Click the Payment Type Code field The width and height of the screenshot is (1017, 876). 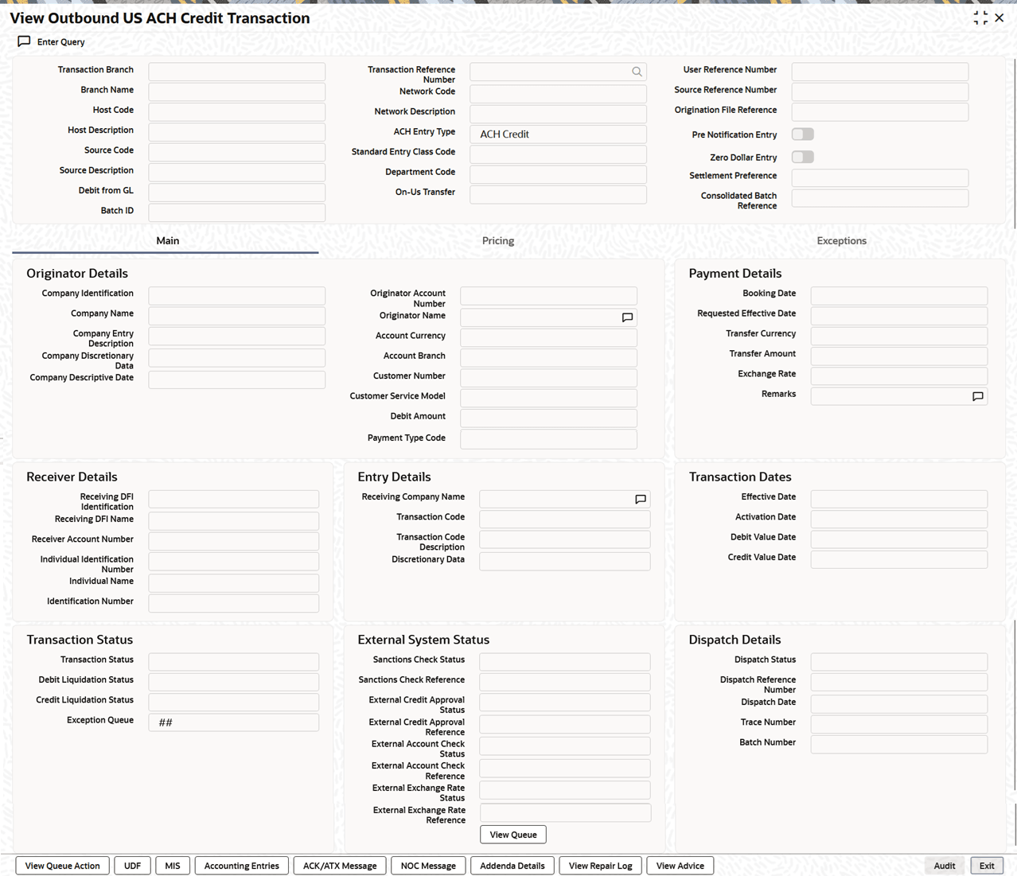[x=548, y=439]
